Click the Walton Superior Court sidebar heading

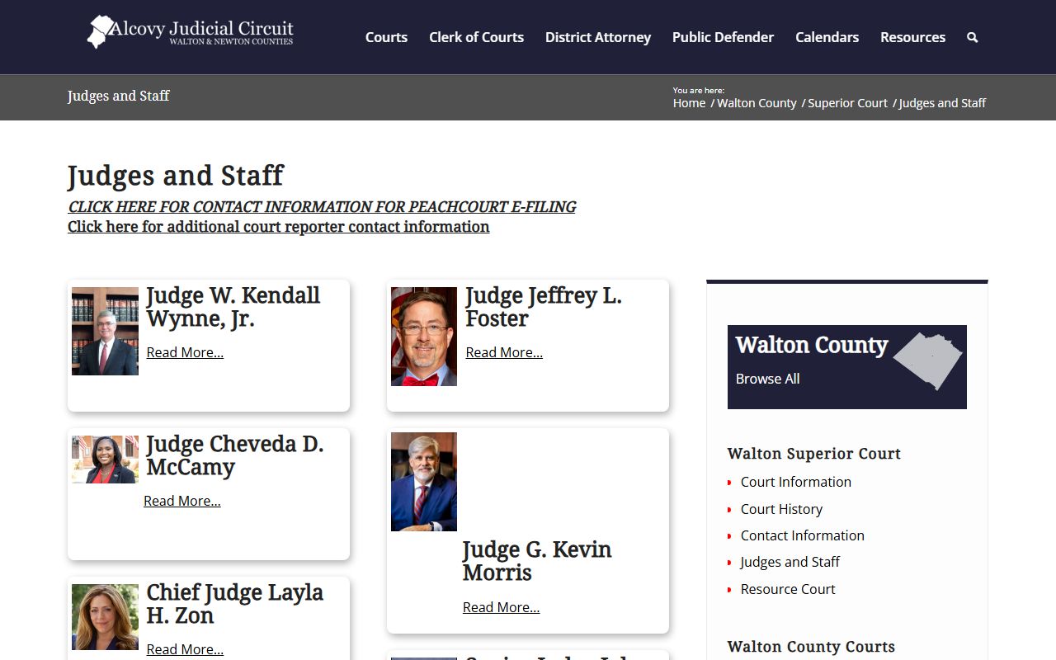coord(814,454)
